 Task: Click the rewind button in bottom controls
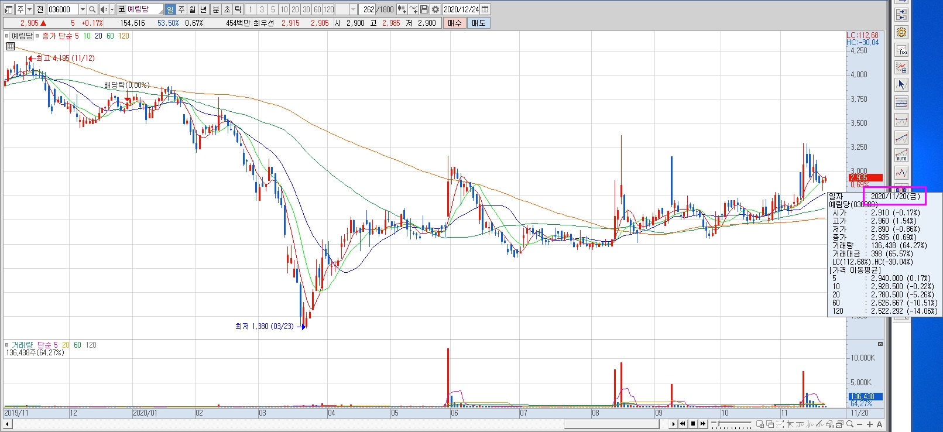[x=683, y=424]
